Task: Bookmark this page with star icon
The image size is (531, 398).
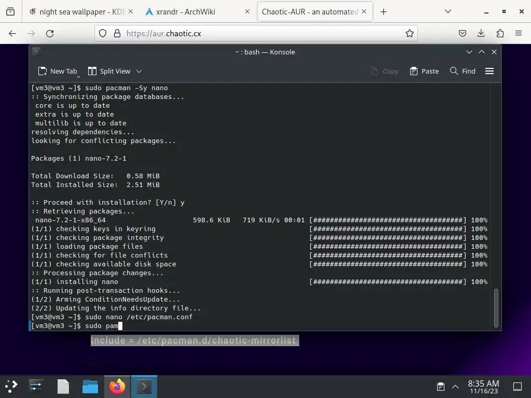Action: pos(410,34)
